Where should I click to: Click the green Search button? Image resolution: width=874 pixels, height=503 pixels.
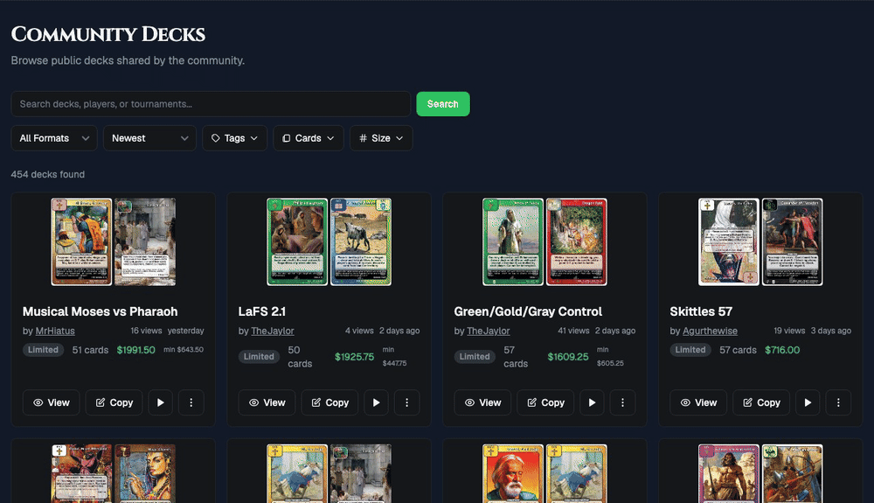pos(443,104)
